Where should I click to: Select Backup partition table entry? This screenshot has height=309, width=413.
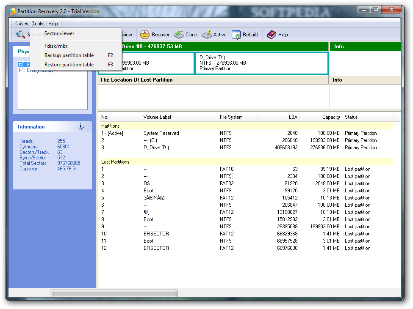click(x=76, y=55)
